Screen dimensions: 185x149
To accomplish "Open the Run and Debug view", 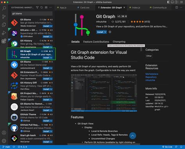I will point(4,33).
